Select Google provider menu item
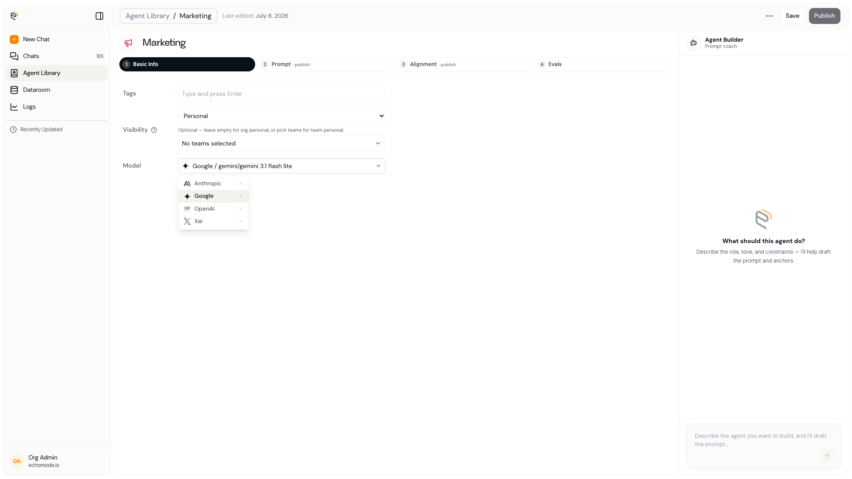This screenshot has height=479, width=852. pos(213,196)
